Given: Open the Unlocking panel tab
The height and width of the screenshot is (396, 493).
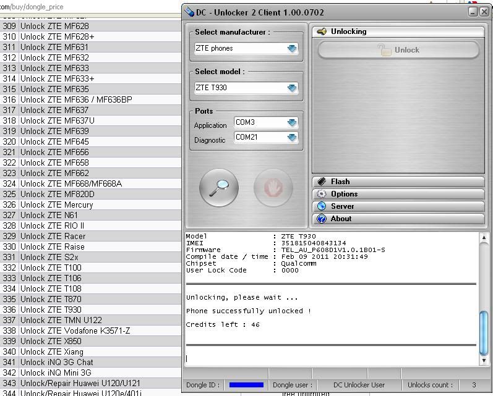Looking at the screenshot, I should click(x=398, y=32).
